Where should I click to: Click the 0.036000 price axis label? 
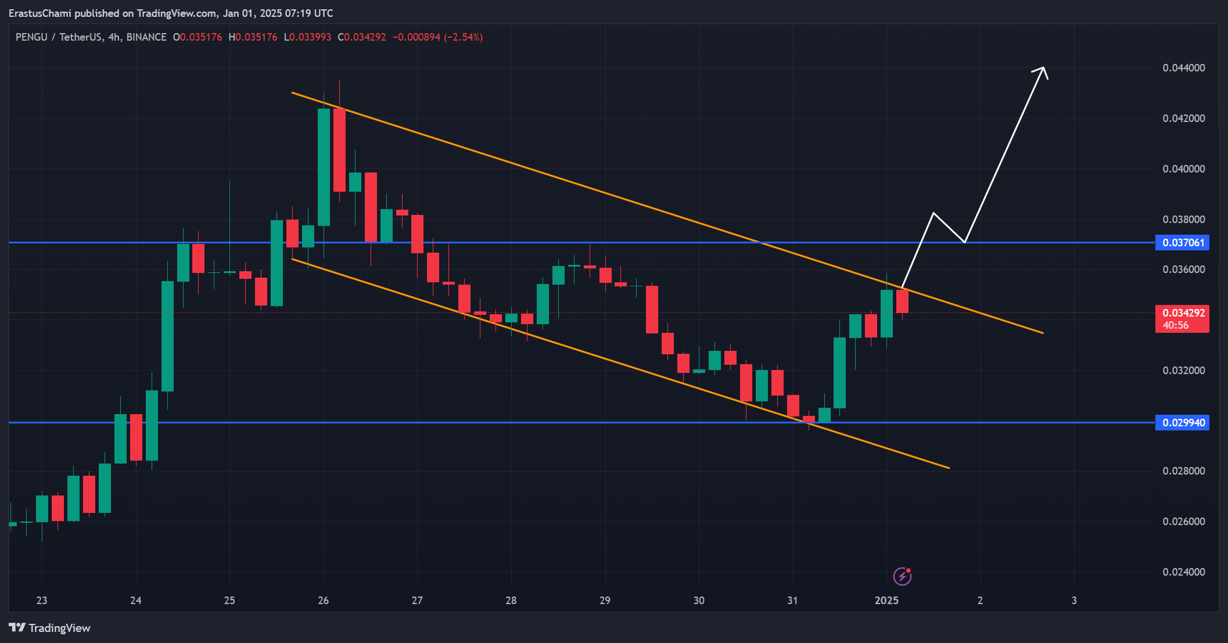pyautogui.click(x=1184, y=270)
